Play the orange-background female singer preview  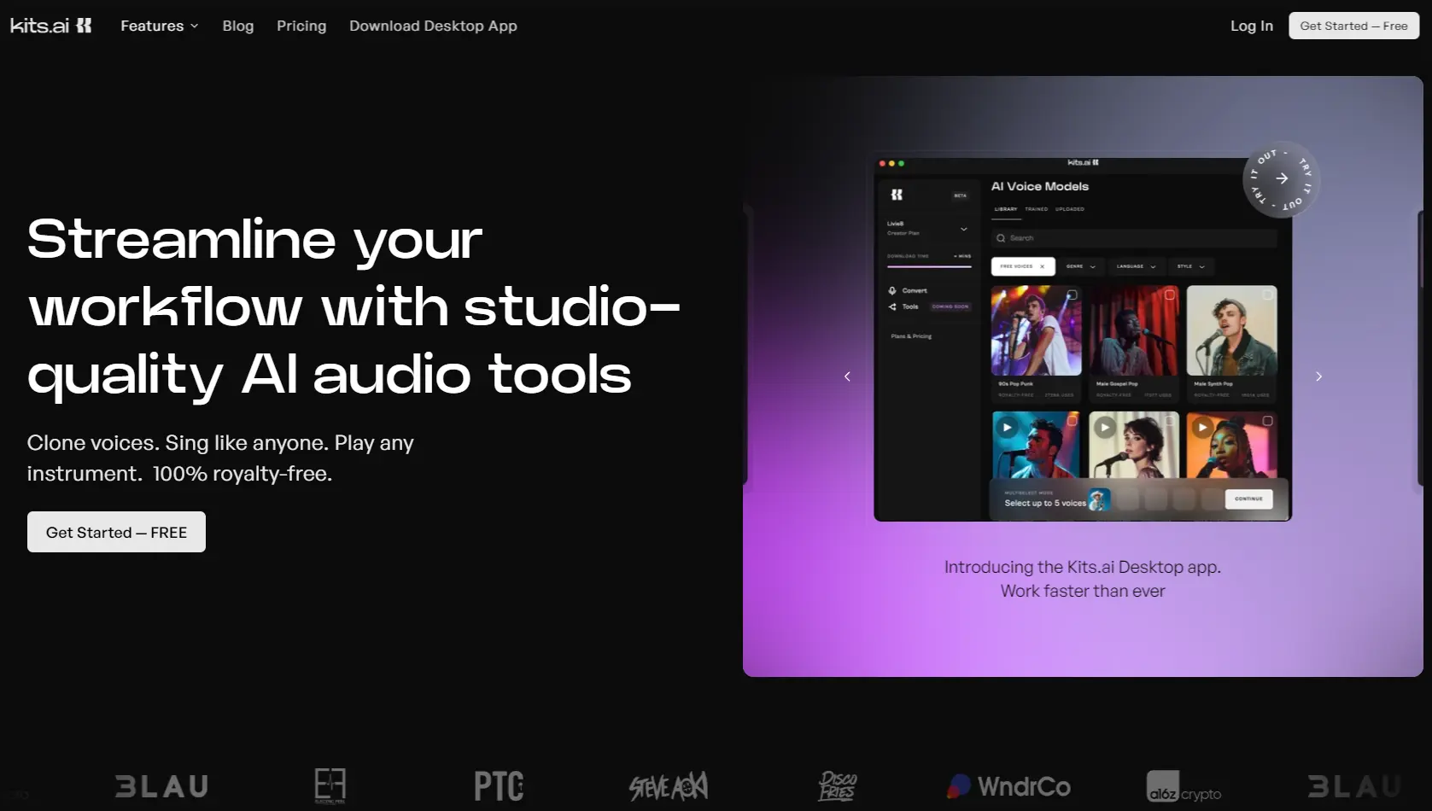click(x=1202, y=427)
